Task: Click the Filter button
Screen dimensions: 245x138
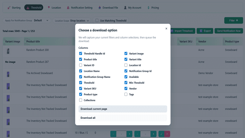Action: (x=233, y=20)
